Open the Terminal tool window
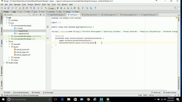The image size is (182, 102). [x=36, y=93]
